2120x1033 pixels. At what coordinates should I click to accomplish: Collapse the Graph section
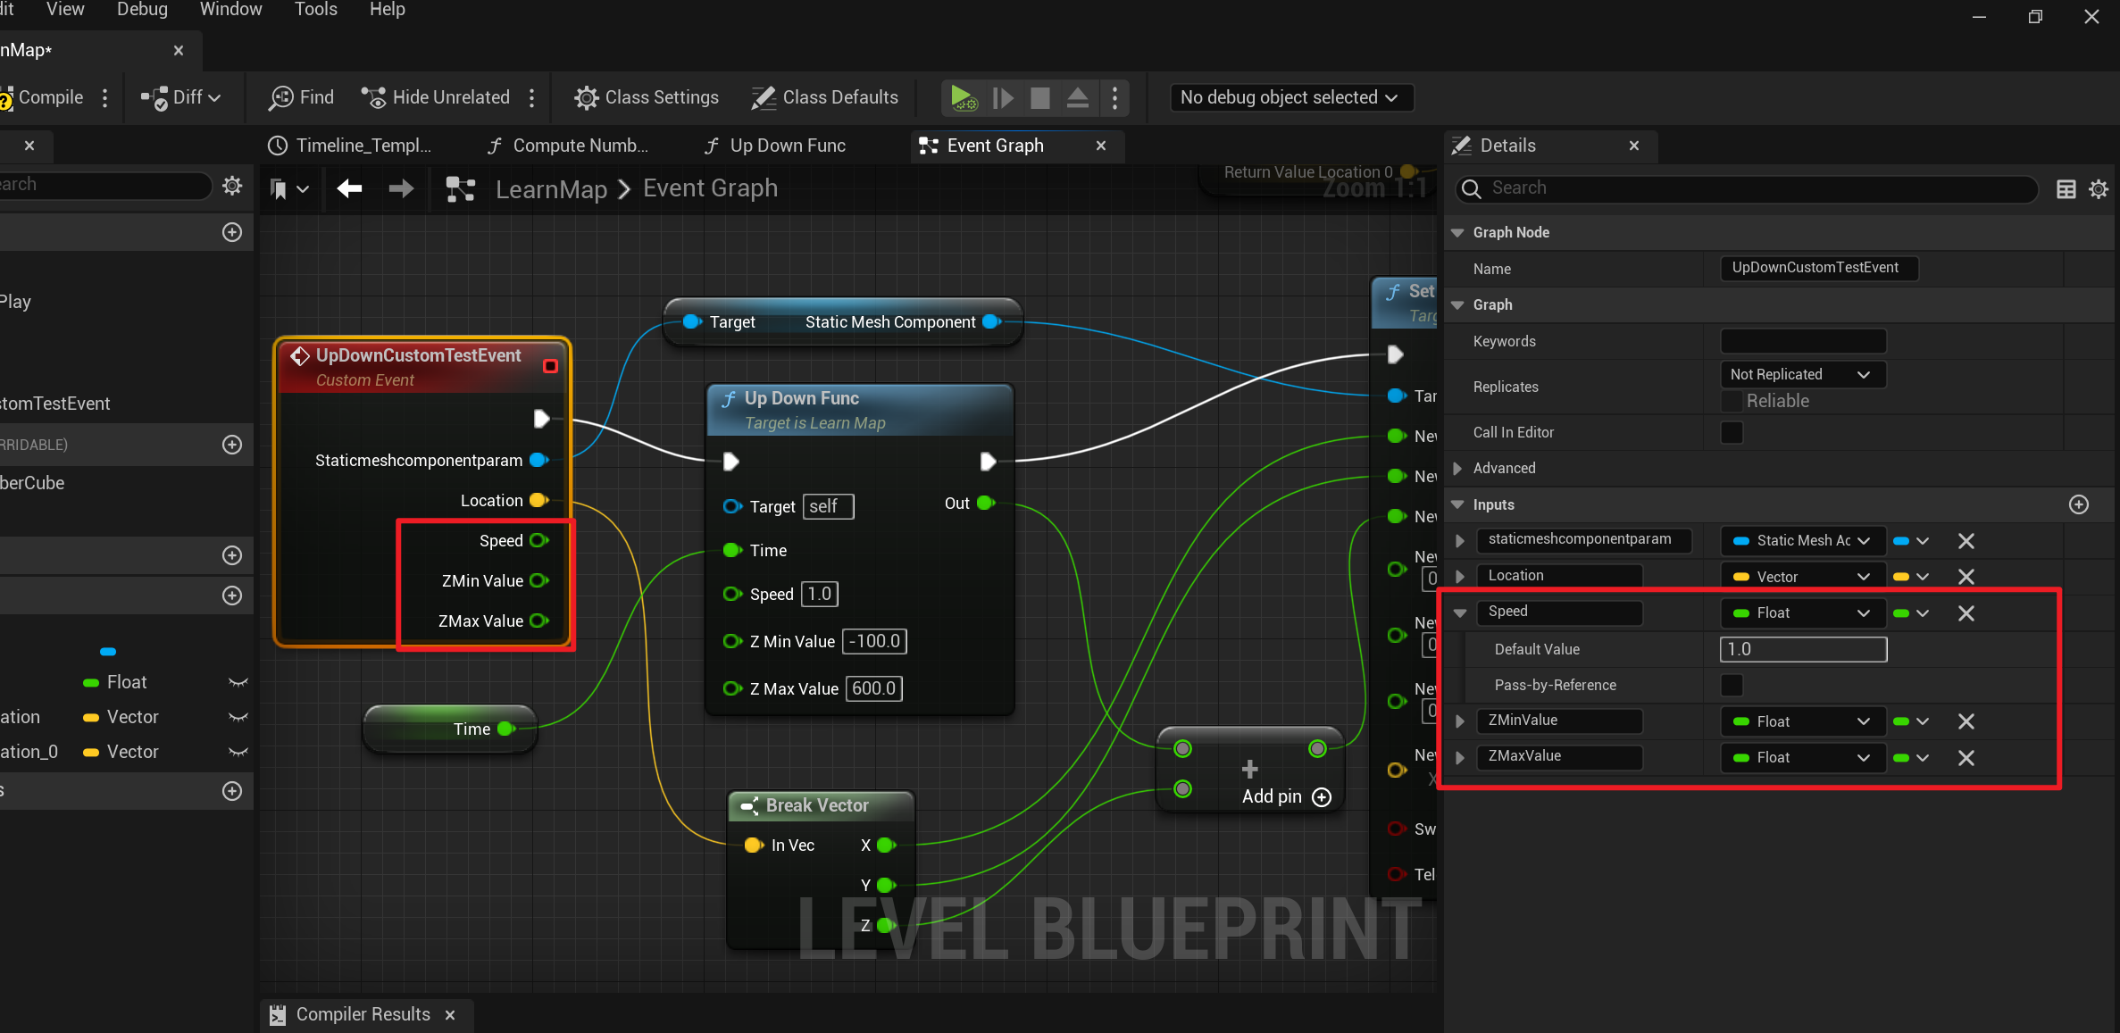(x=1457, y=304)
